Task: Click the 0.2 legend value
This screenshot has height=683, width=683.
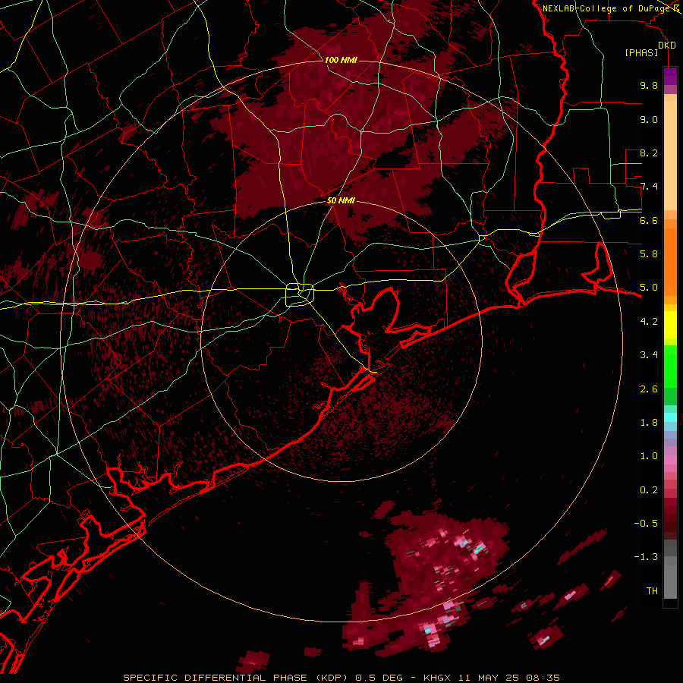Action: pyautogui.click(x=649, y=490)
